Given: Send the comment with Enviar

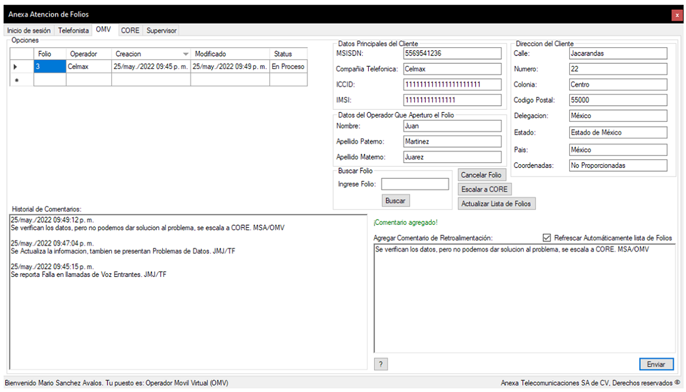Looking at the screenshot, I should [x=655, y=364].
